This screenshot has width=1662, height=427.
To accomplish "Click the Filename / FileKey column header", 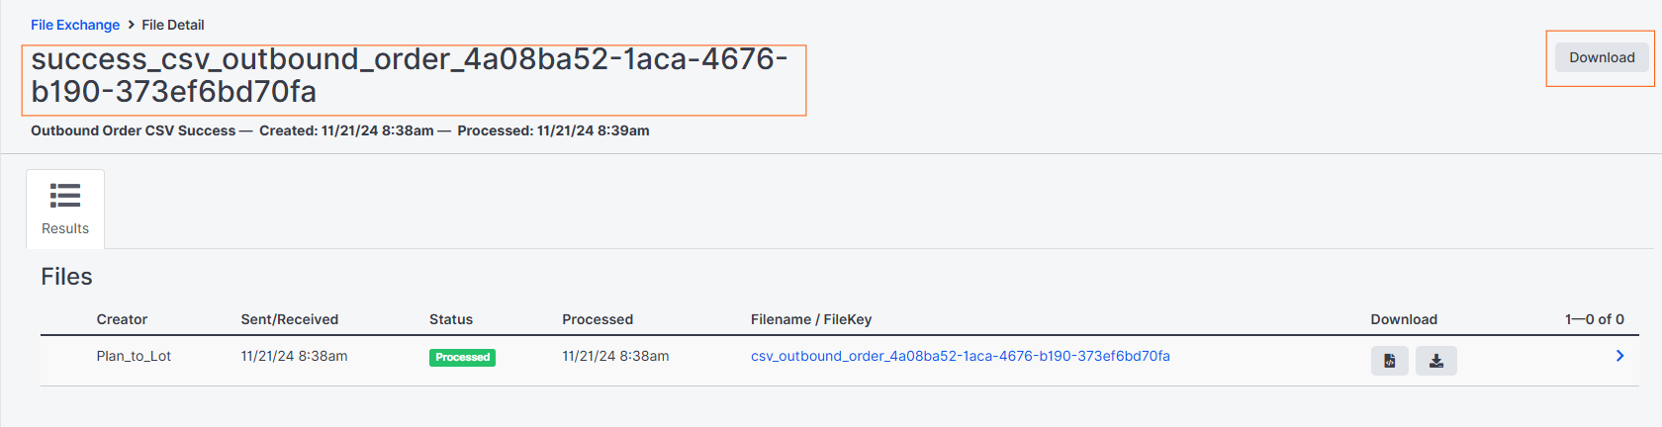I will 811,319.
